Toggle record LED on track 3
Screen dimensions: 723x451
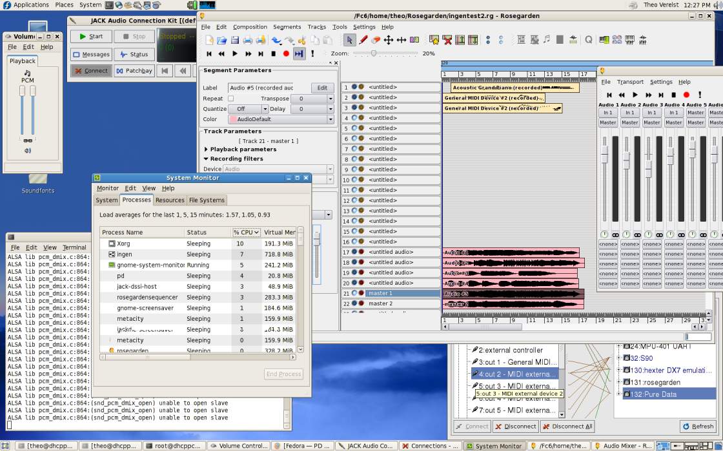pos(361,107)
